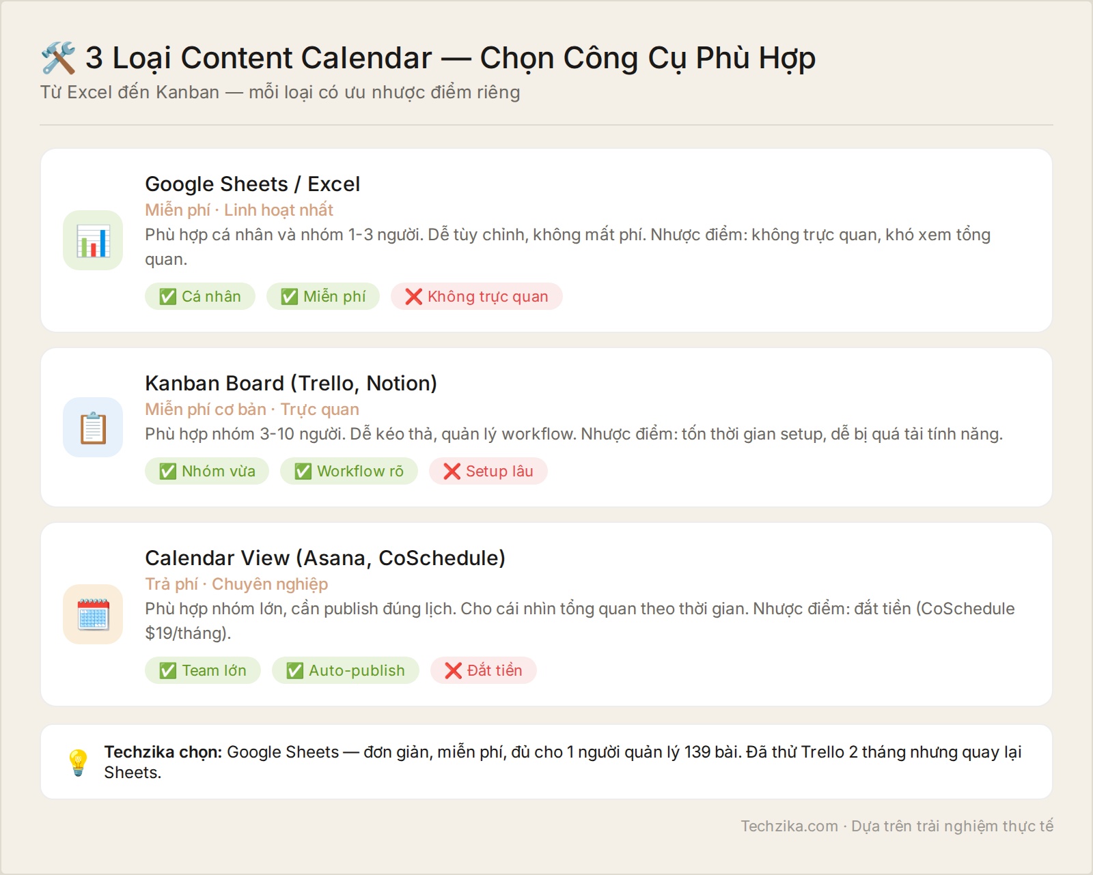Select the 'Không trực quan' red tag
The width and height of the screenshot is (1093, 875).
point(477,296)
